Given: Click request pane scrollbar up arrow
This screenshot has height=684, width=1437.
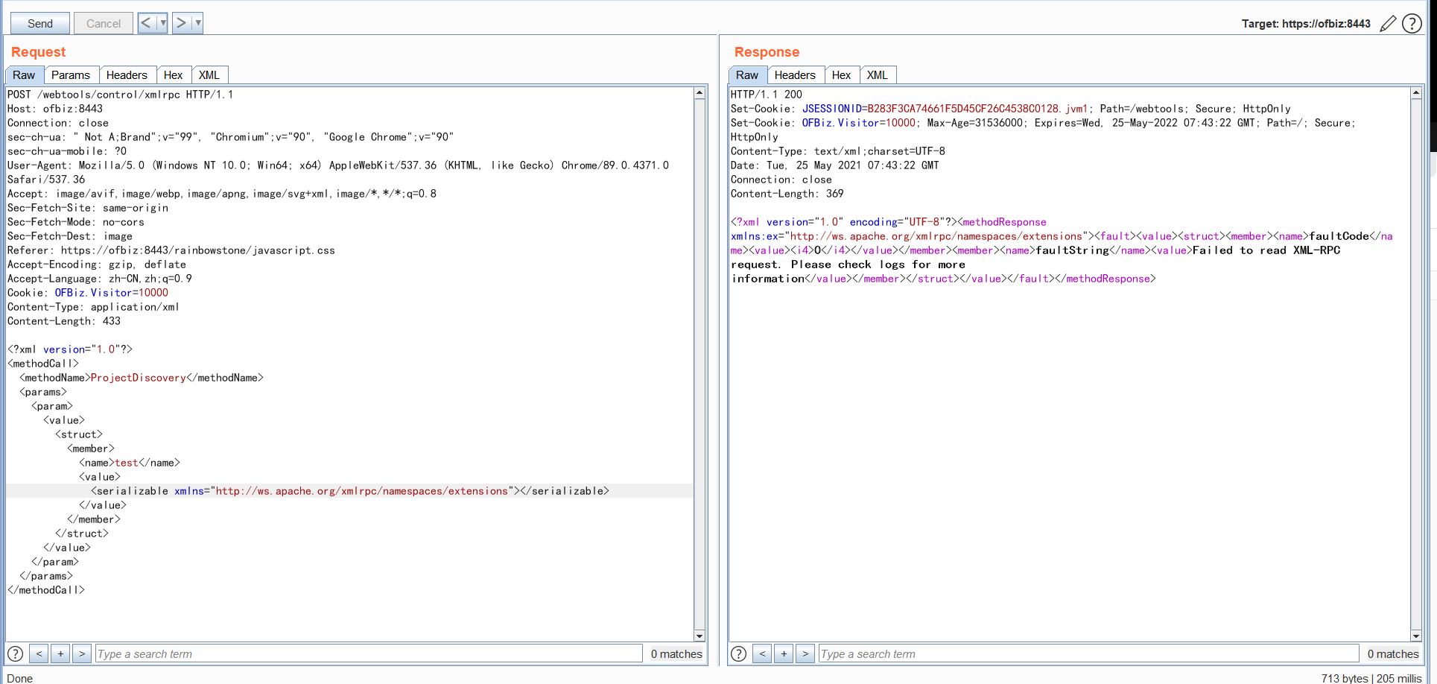Looking at the screenshot, I should [x=700, y=93].
